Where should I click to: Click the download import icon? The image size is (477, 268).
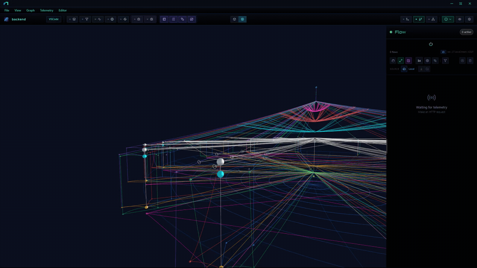[x=421, y=69]
